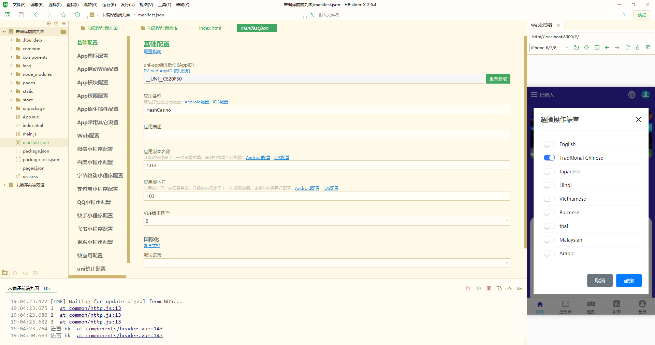Select the App图标配置 settings section
The image size is (655, 345).
(92, 56)
